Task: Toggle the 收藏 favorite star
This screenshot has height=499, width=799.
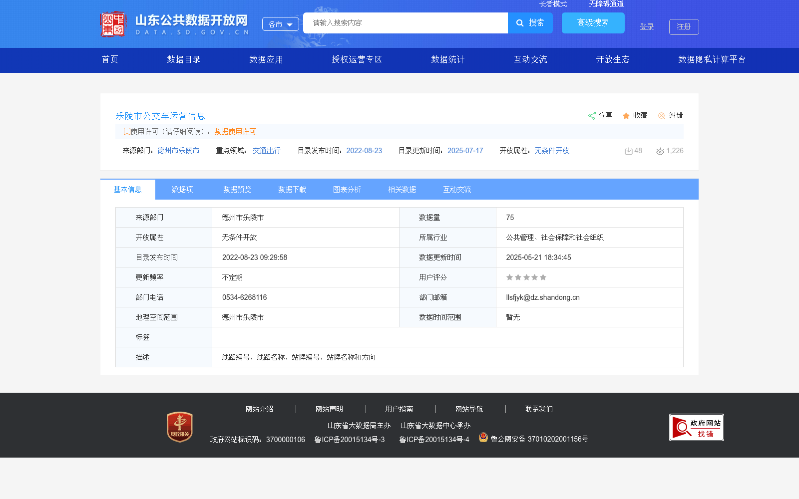Action: [x=626, y=115]
